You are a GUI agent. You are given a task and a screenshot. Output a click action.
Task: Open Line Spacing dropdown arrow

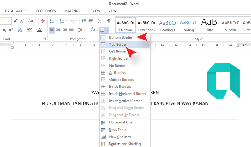pos(85,30)
